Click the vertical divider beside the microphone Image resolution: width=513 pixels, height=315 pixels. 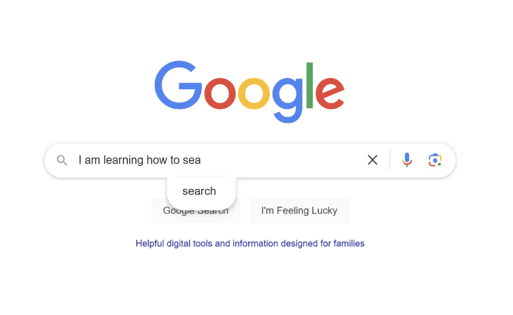click(x=390, y=160)
